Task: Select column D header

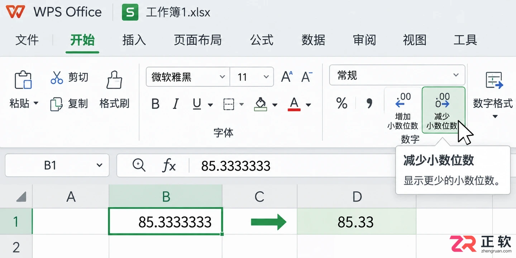Action: (x=357, y=196)
